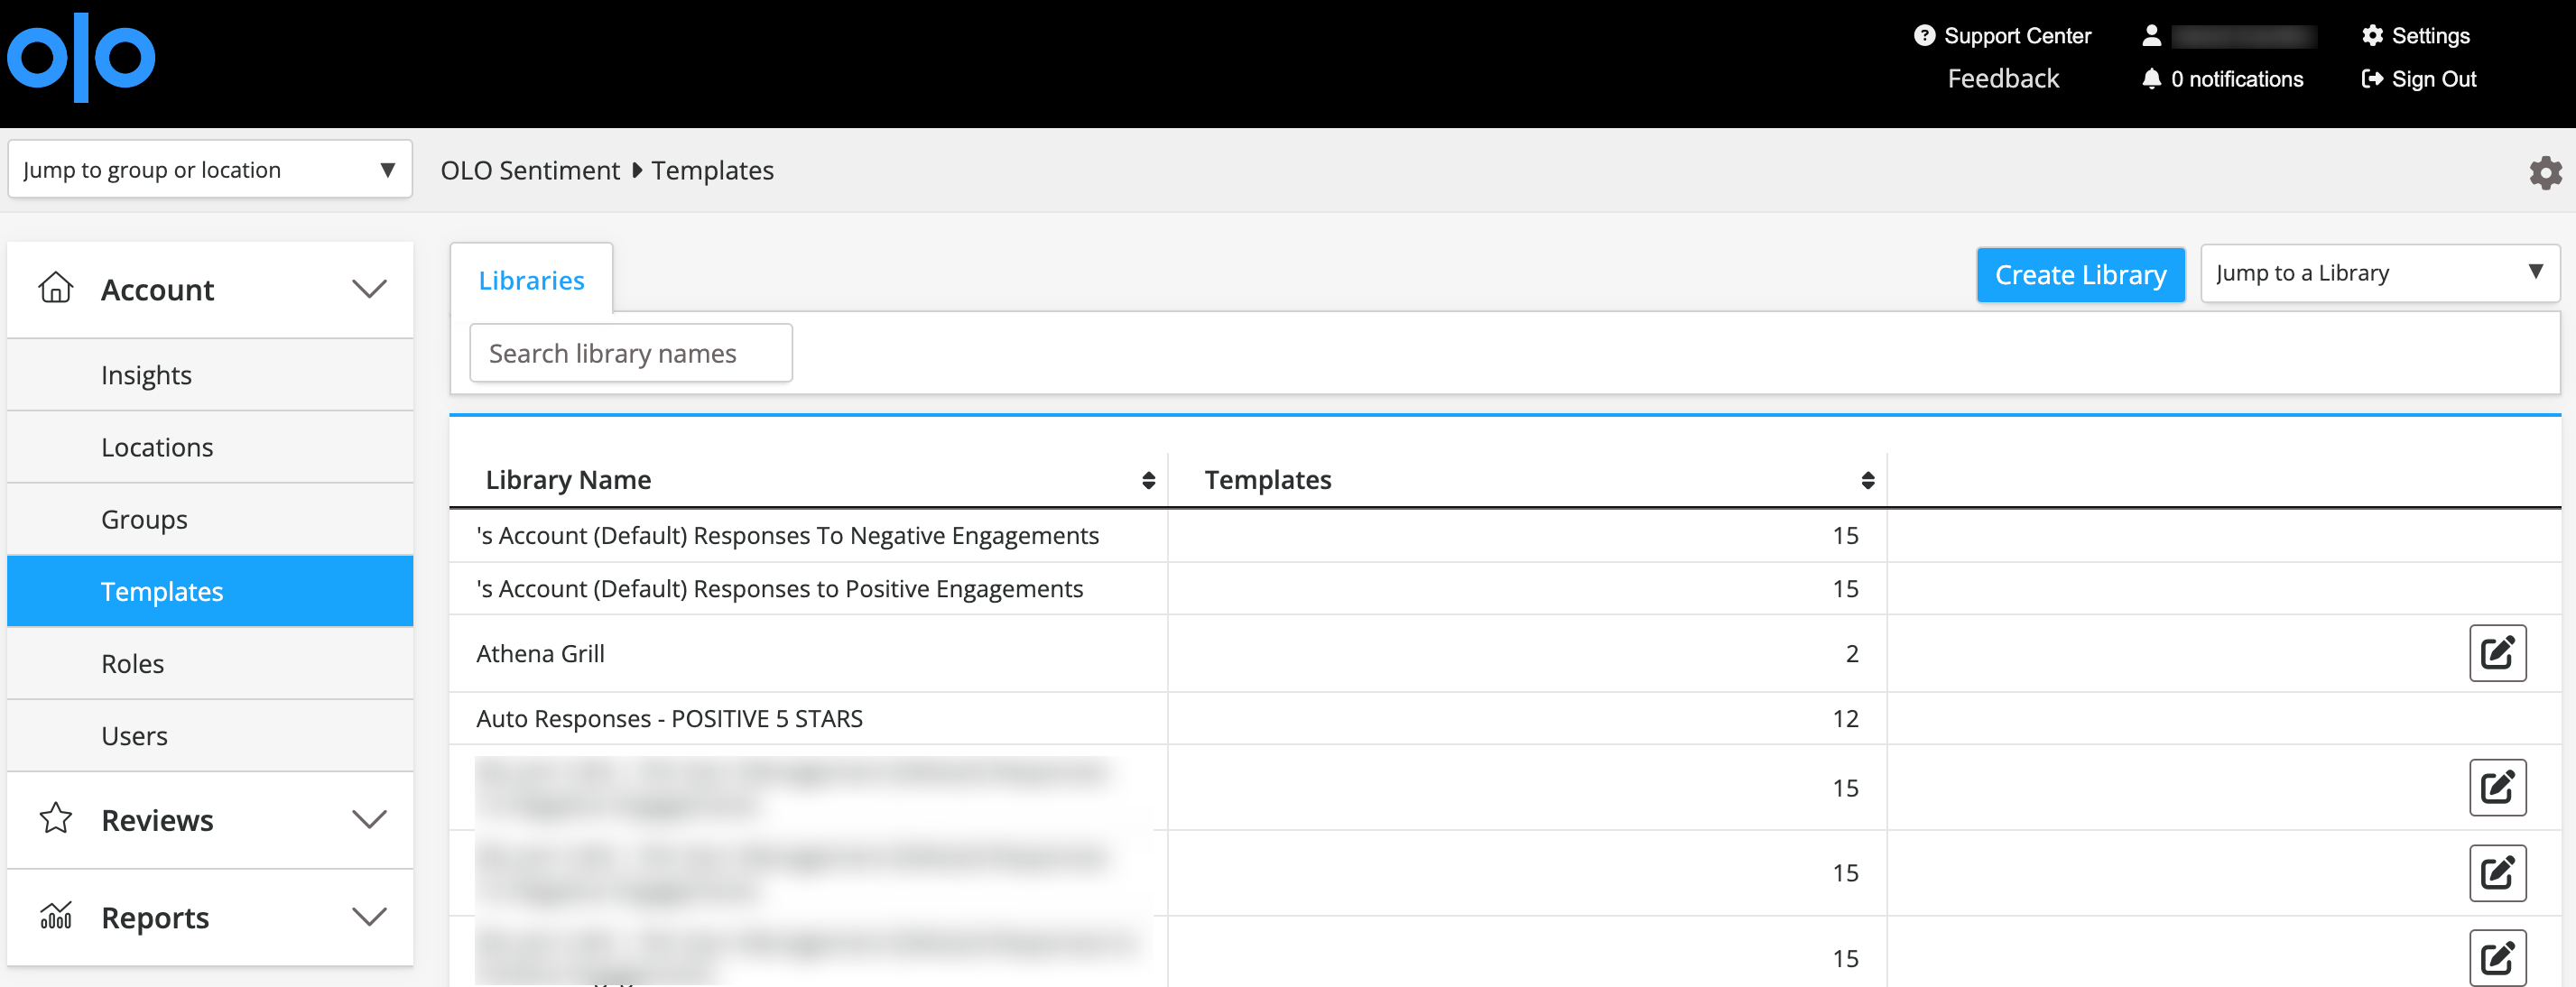
Task: Click the Sign Out link
Action: click(x=2433, y=79)
